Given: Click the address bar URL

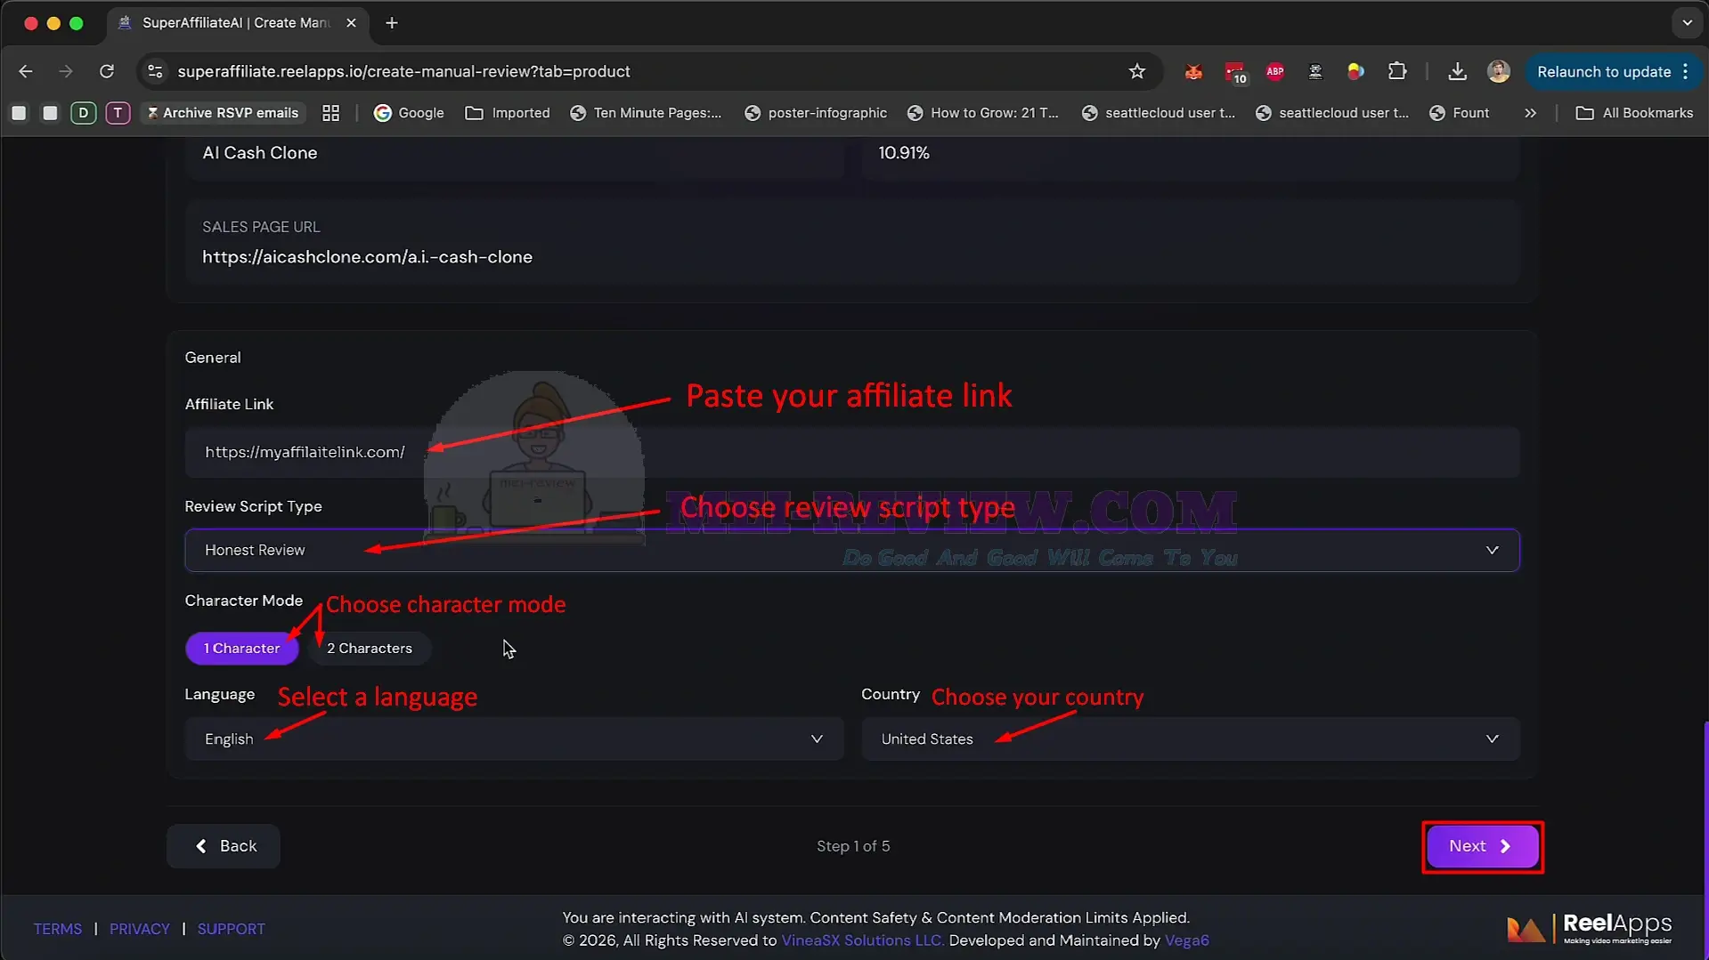Looking at the screenshot, I should [403, 71].
